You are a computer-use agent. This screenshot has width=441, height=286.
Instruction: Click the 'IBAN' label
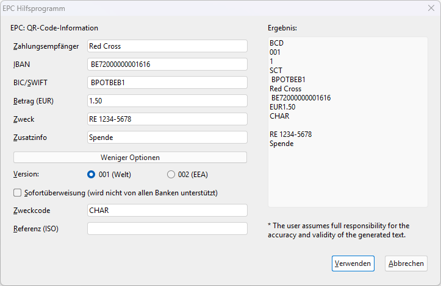click(x=22, y=65)
